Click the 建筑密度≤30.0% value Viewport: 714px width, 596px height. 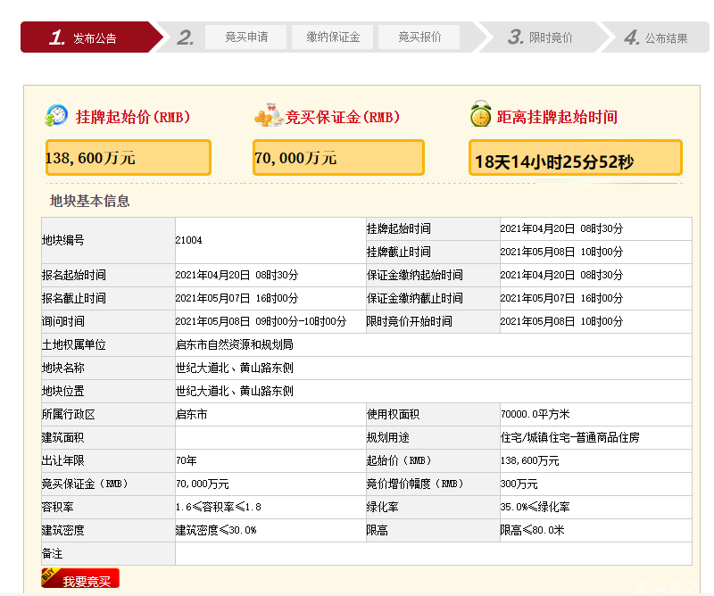tap(216, 531)
